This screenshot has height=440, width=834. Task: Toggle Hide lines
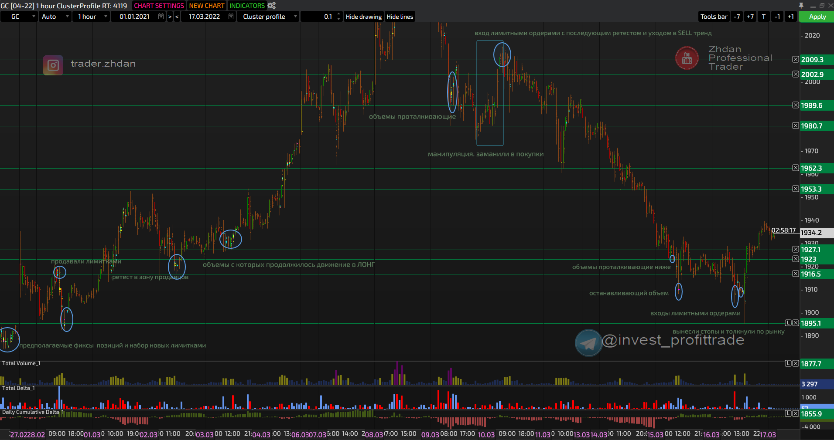tap(400, 17)
